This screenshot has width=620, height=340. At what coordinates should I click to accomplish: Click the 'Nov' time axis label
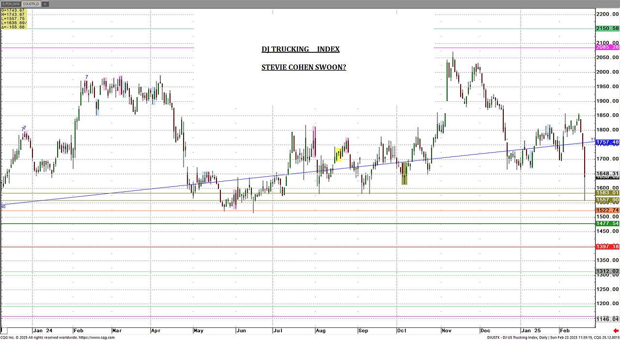(x=446, y=331)
